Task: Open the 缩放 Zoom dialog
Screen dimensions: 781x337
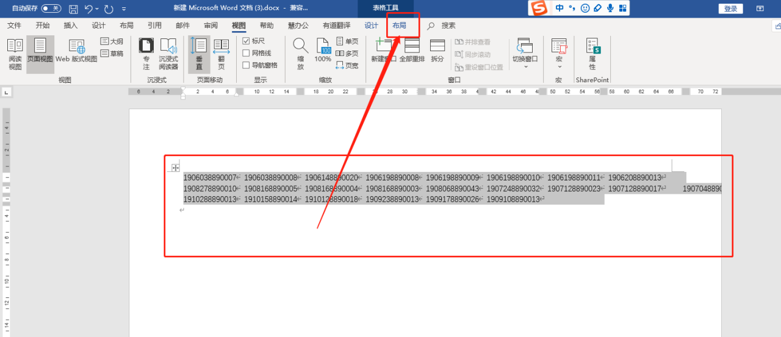Action: tap(300, 55)
